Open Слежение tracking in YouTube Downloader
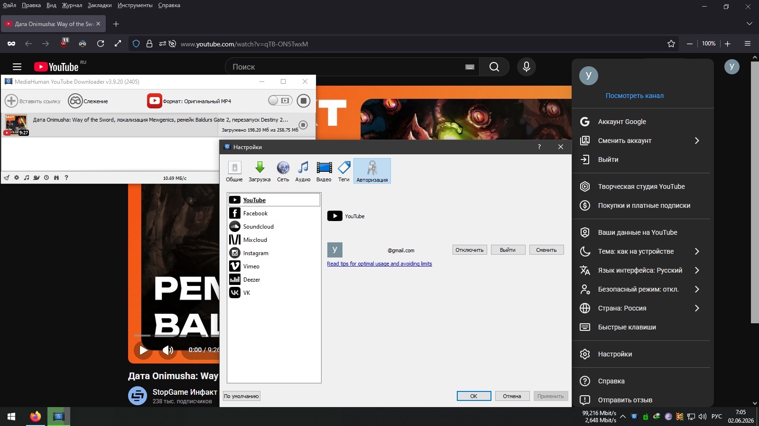The width and height of the screenshot is (759, 426). [88, 101]
